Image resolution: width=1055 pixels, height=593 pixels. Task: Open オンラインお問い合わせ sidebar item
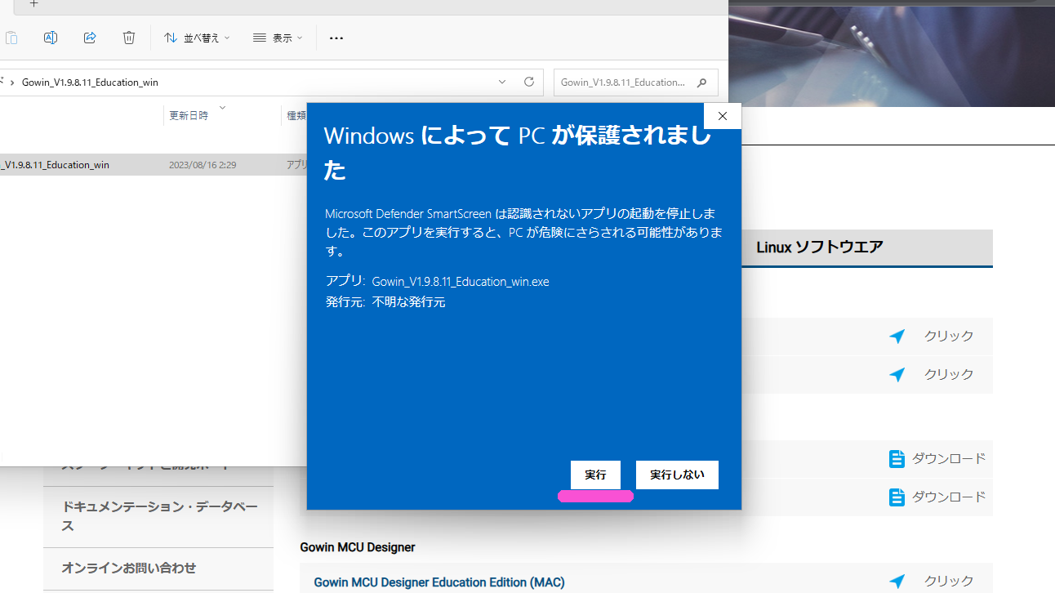point(158,568)
